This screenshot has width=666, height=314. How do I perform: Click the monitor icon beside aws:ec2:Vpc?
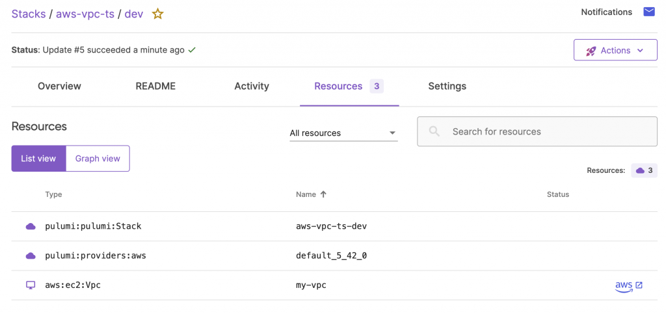31,285
